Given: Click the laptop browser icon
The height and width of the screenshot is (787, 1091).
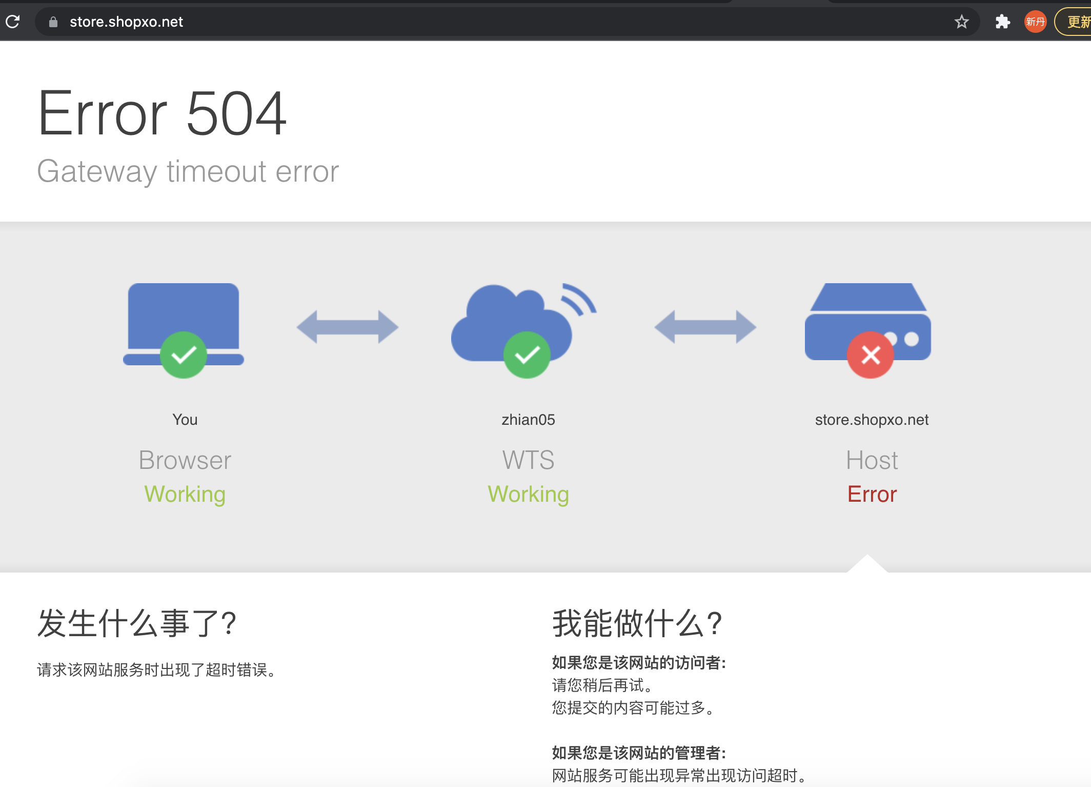Looking at the screenshot, I should 184,324.
